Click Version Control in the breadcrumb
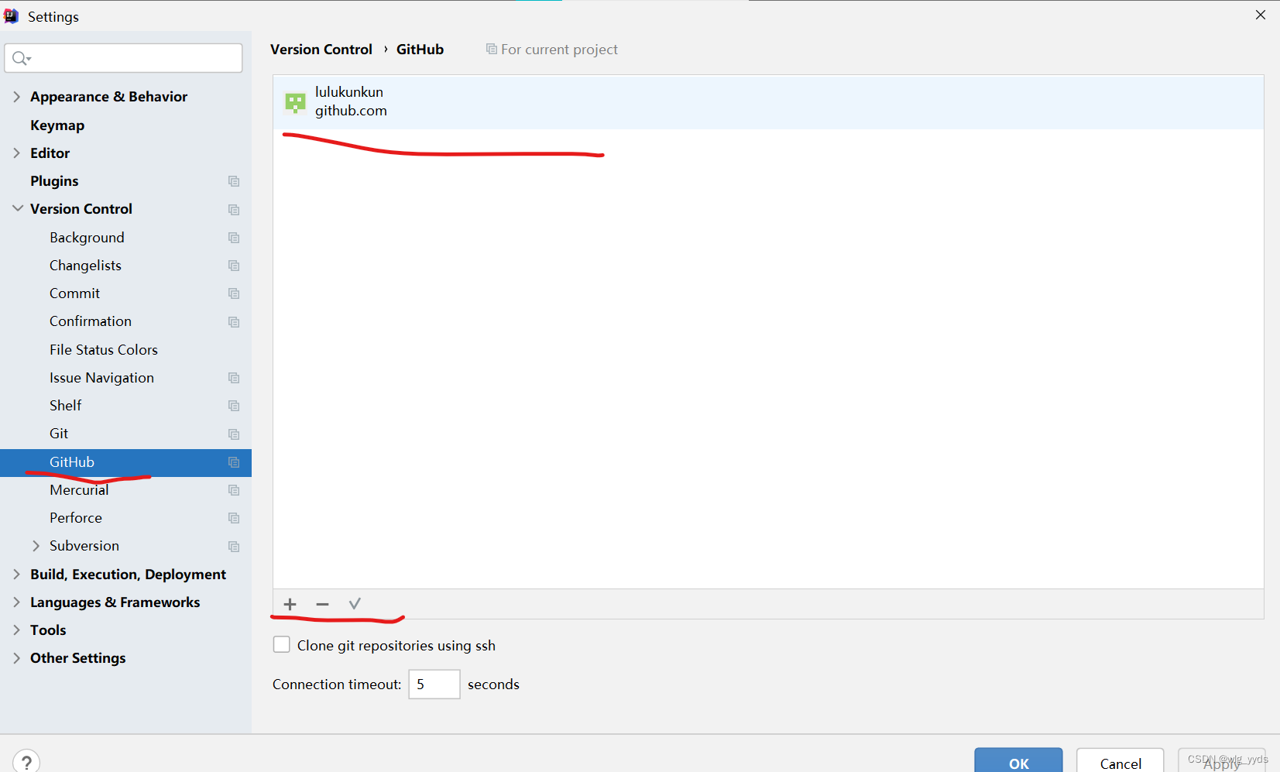The height and width of the screenshot is (772, 1280). click(x=321, y=50)
